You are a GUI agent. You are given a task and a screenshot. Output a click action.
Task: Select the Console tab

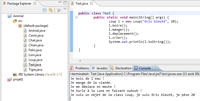click(145, 68)
